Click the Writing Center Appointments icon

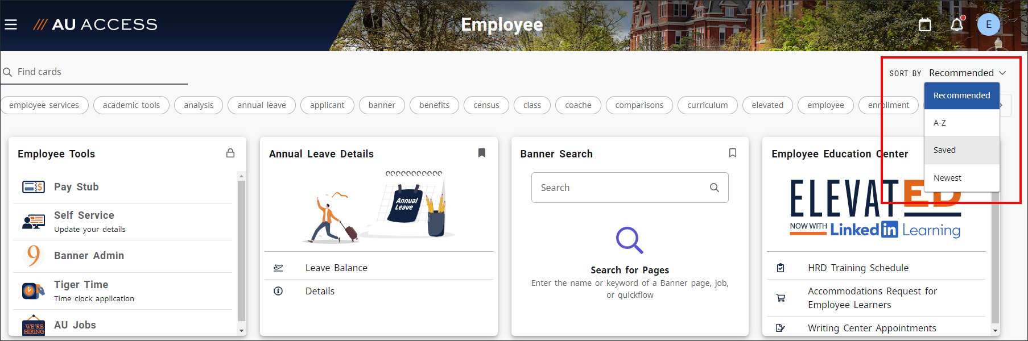781,328
